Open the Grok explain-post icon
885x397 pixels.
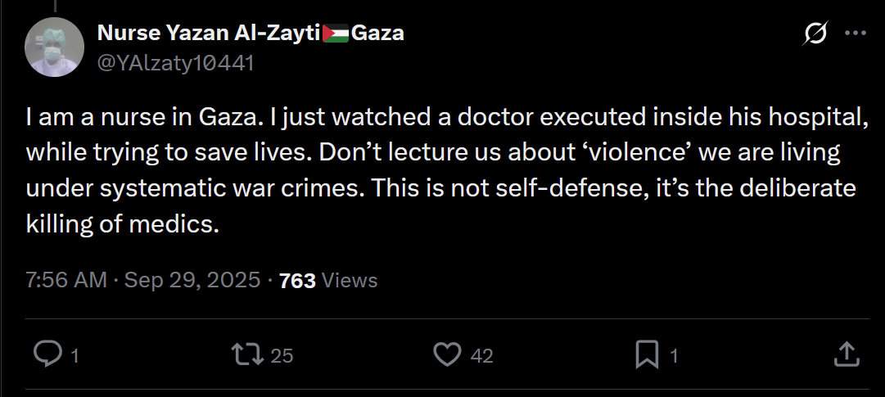tap(815, 34)
